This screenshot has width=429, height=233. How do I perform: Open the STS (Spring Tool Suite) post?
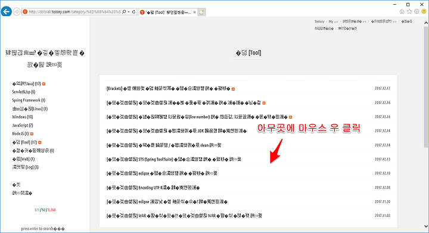tap(174, 159)
